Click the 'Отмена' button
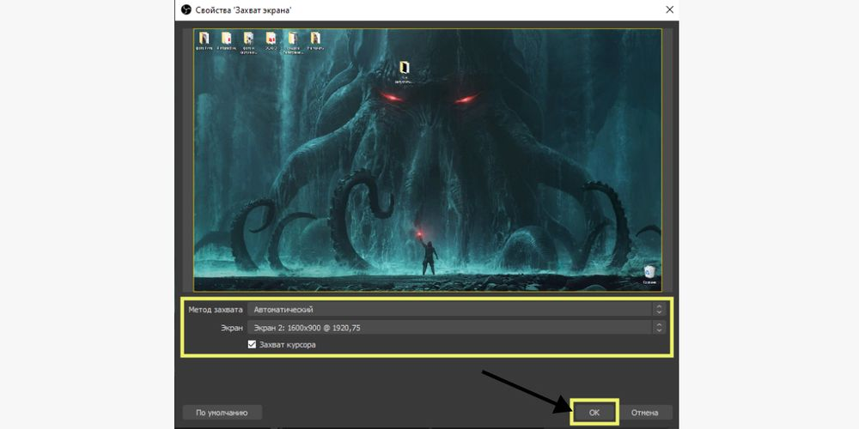859x429 pixels. pos(644,413)
